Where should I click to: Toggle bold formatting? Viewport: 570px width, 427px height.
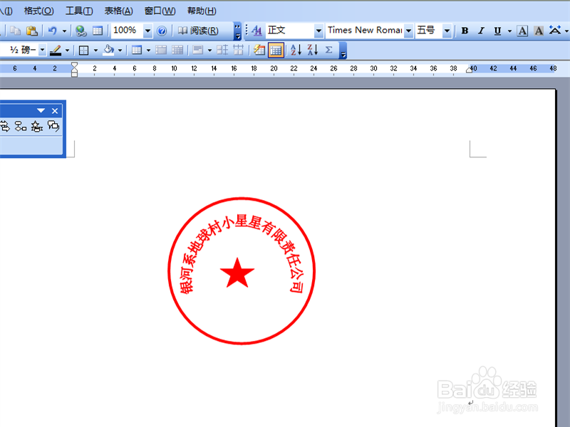click(x=464, y=31)
